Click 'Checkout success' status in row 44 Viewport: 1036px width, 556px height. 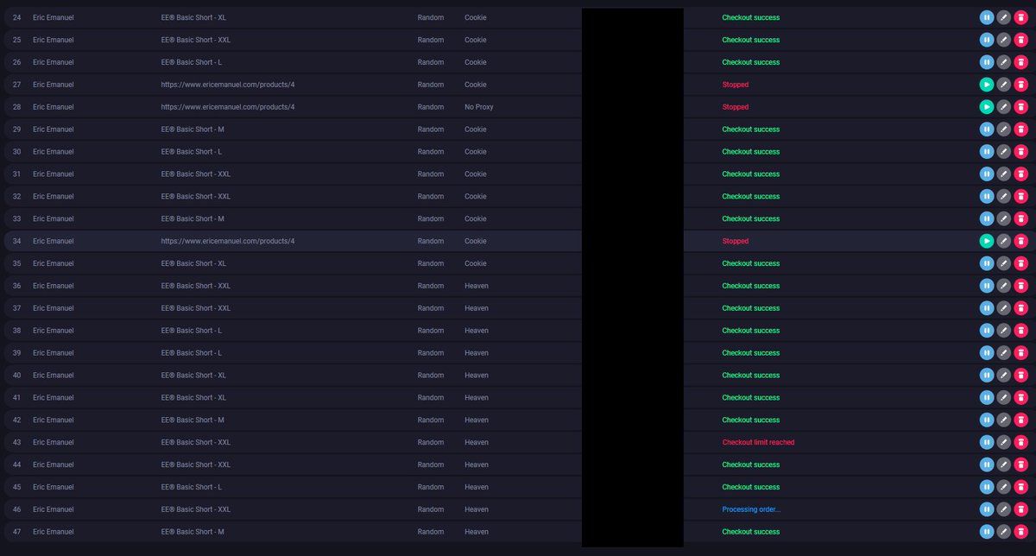tap(751, 464)
